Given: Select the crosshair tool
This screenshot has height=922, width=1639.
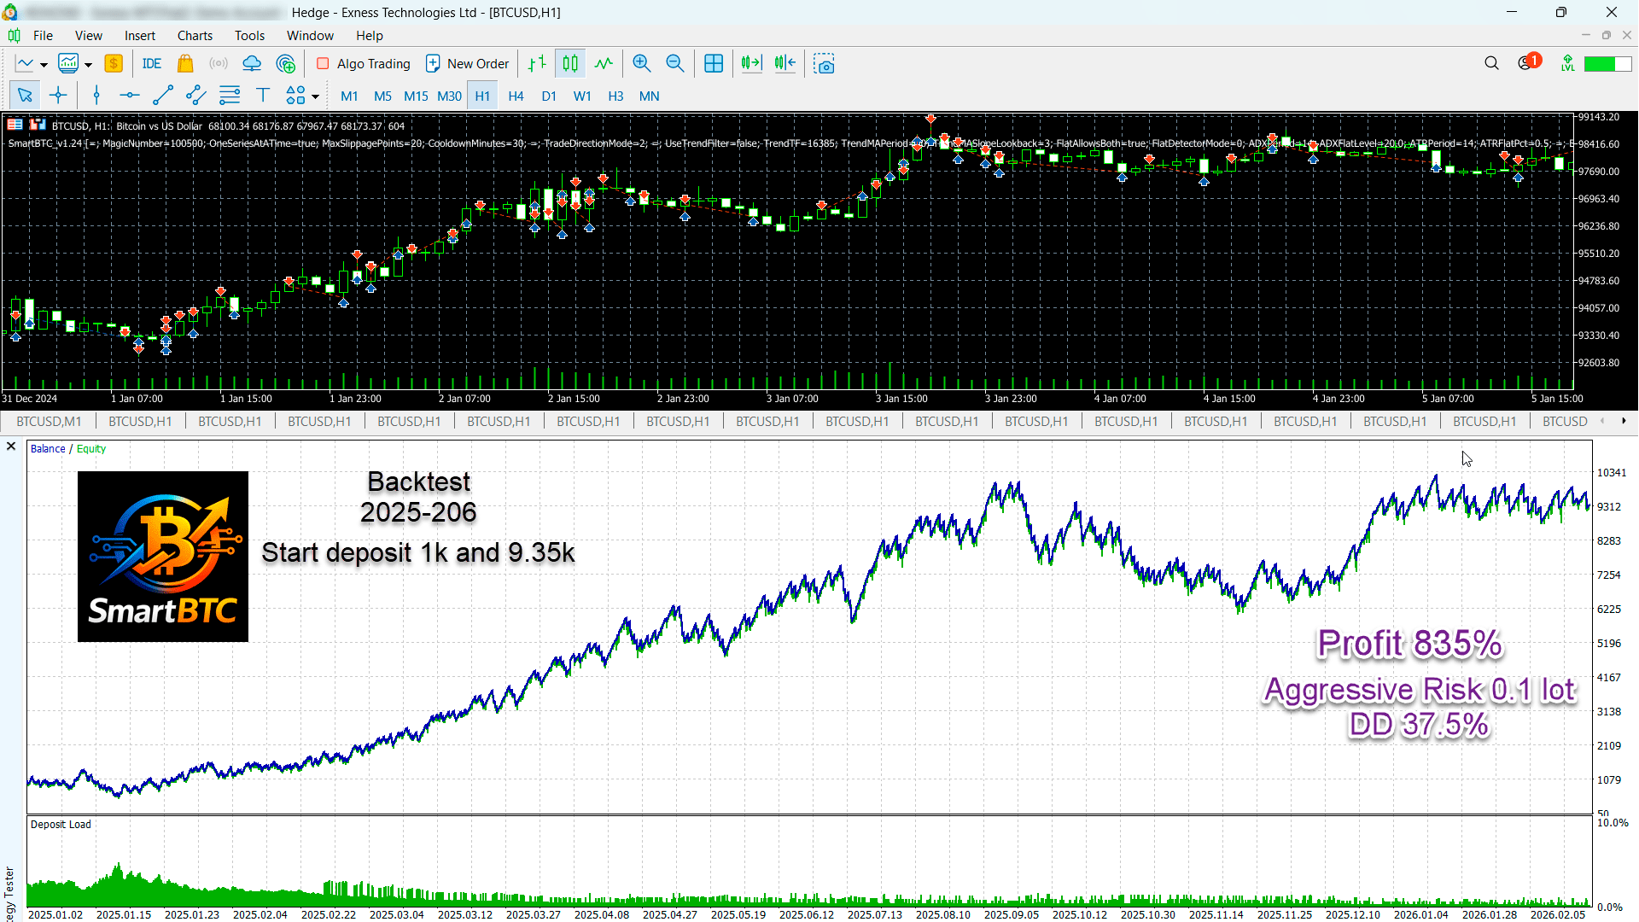Looking at the screenshot, I should coord(58,96).
